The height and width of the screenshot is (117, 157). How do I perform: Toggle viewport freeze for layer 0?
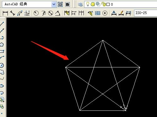click(x=98, y=4)
